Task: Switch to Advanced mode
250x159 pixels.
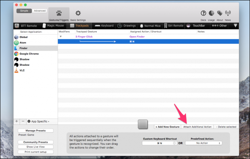Action: click(39, 10)
